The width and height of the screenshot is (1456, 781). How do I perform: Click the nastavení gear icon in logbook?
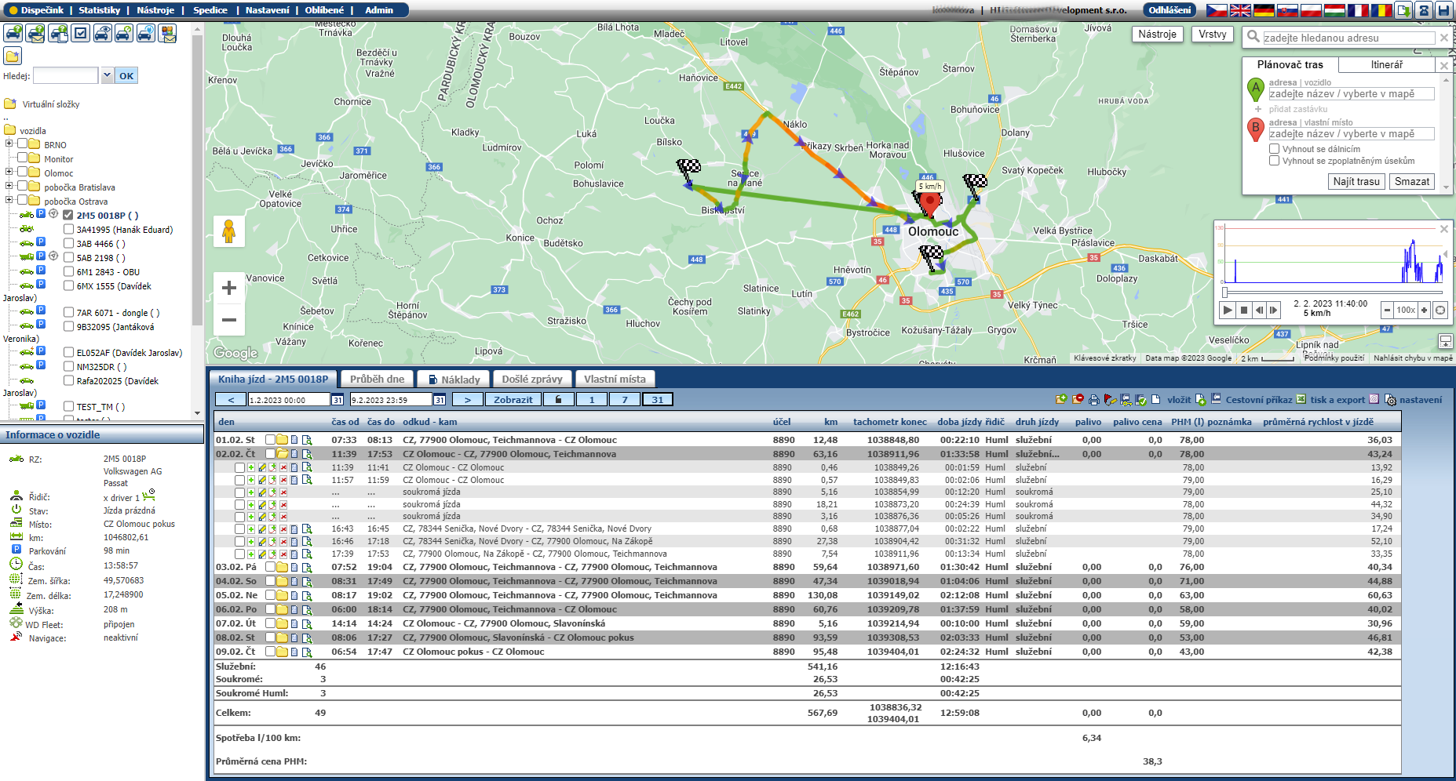tap(1390, 400)
